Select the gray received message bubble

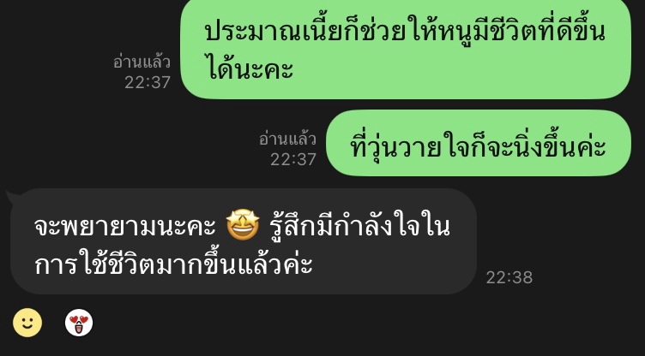(243, 241)
